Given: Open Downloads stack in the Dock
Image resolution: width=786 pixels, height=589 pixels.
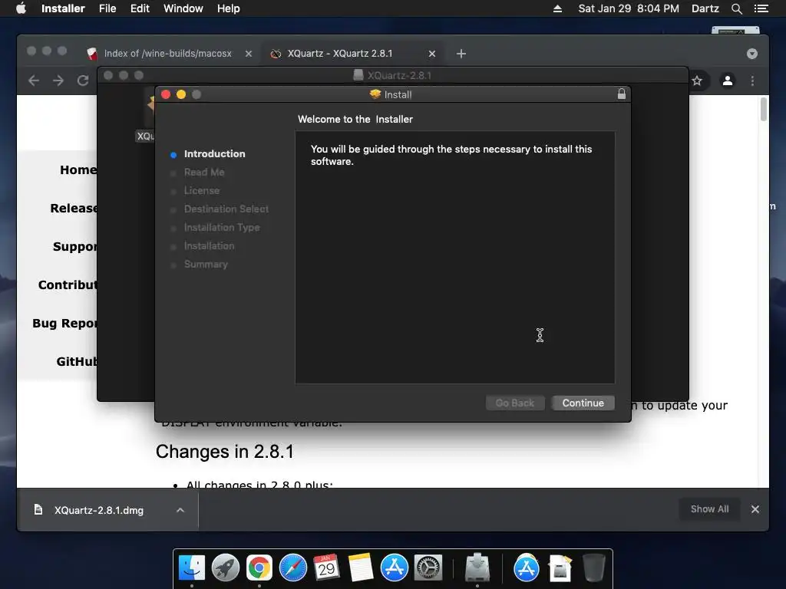Looking at the screenshot, I should click(560, 568).
